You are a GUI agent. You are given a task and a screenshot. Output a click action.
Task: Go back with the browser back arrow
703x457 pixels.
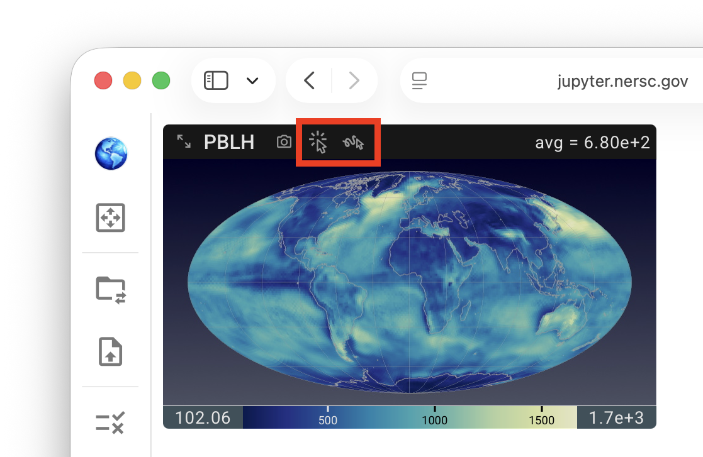point(310,80)
